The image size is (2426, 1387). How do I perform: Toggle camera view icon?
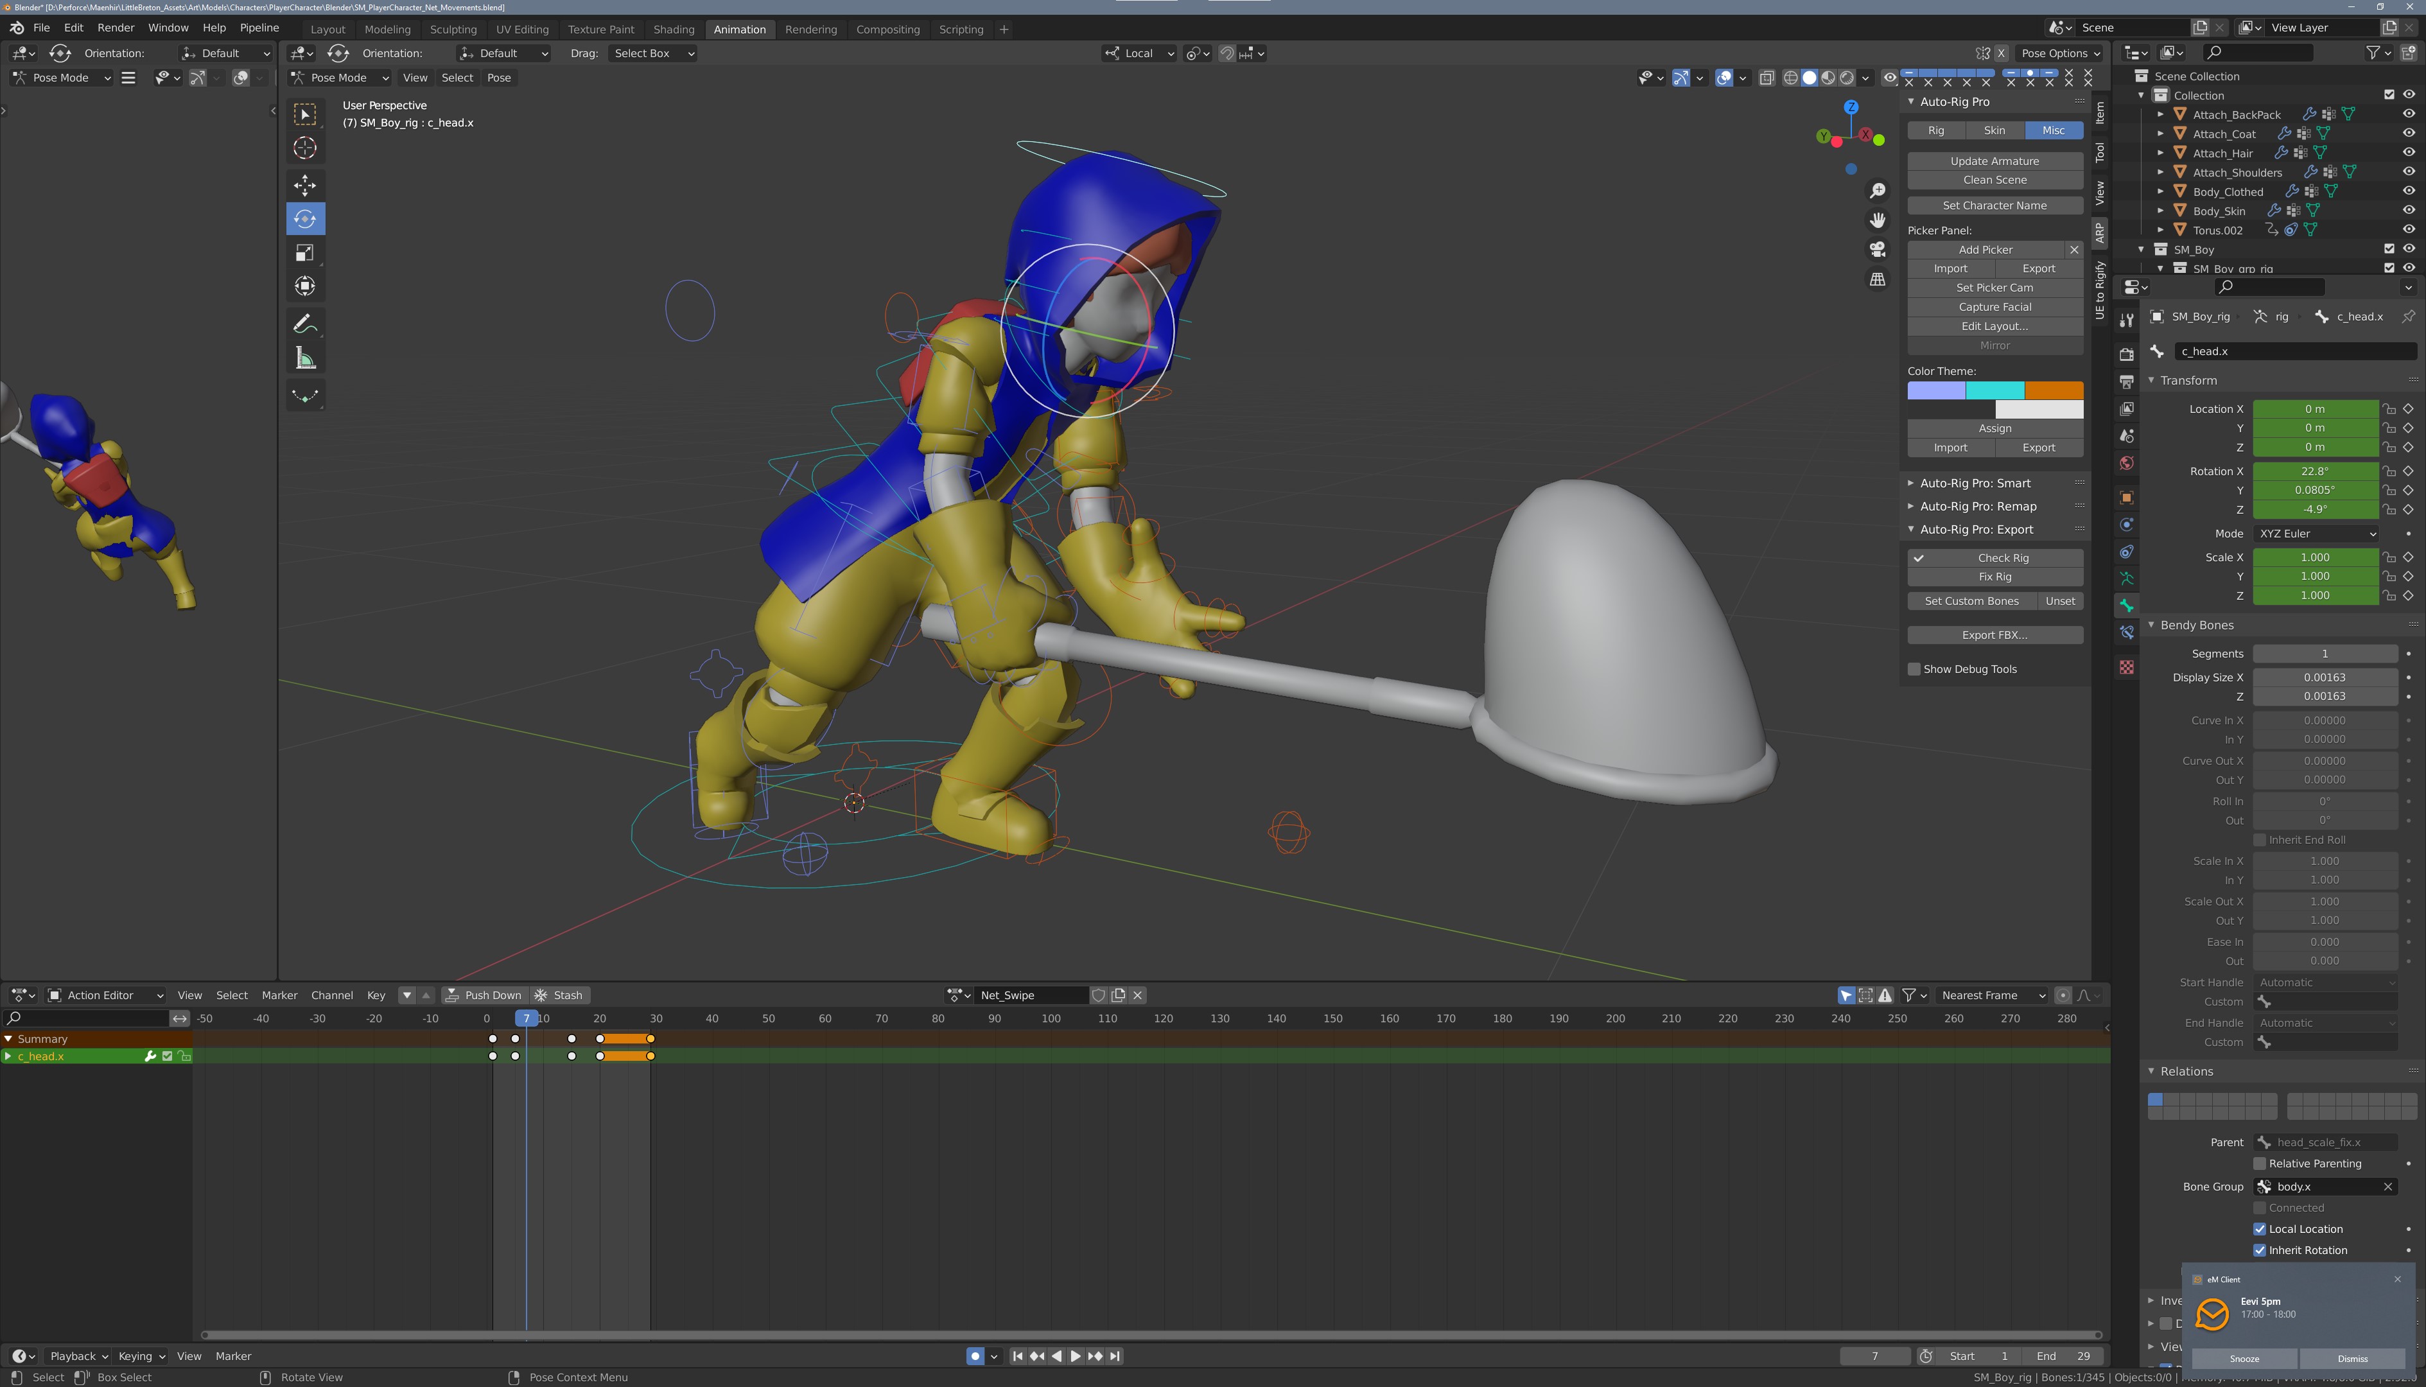1876,250
